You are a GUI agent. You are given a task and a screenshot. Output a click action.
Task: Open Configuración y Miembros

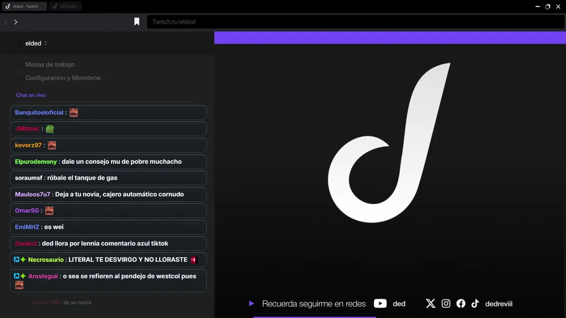(63, 78)
